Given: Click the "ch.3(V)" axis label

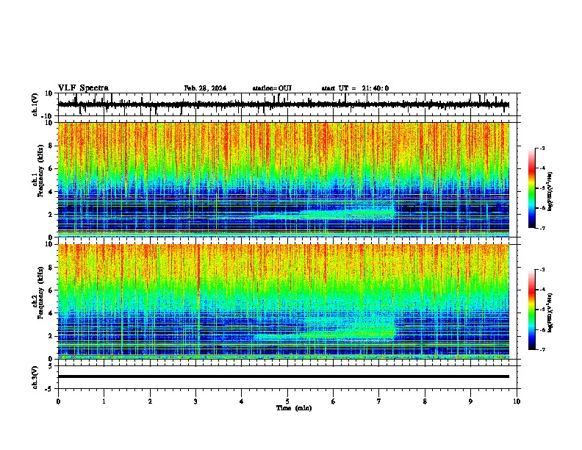Looking at the screenshot, I should pos(35,378).
